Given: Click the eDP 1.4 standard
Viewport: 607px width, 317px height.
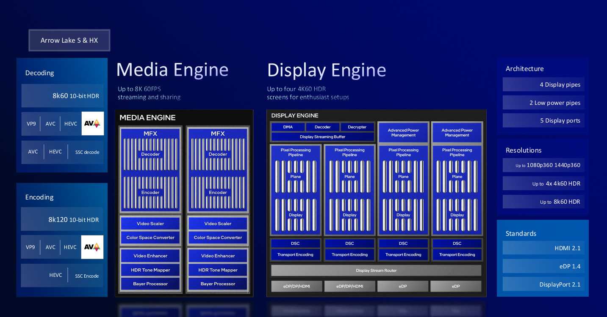Looking at the screenshot, I should pos(543,266).
